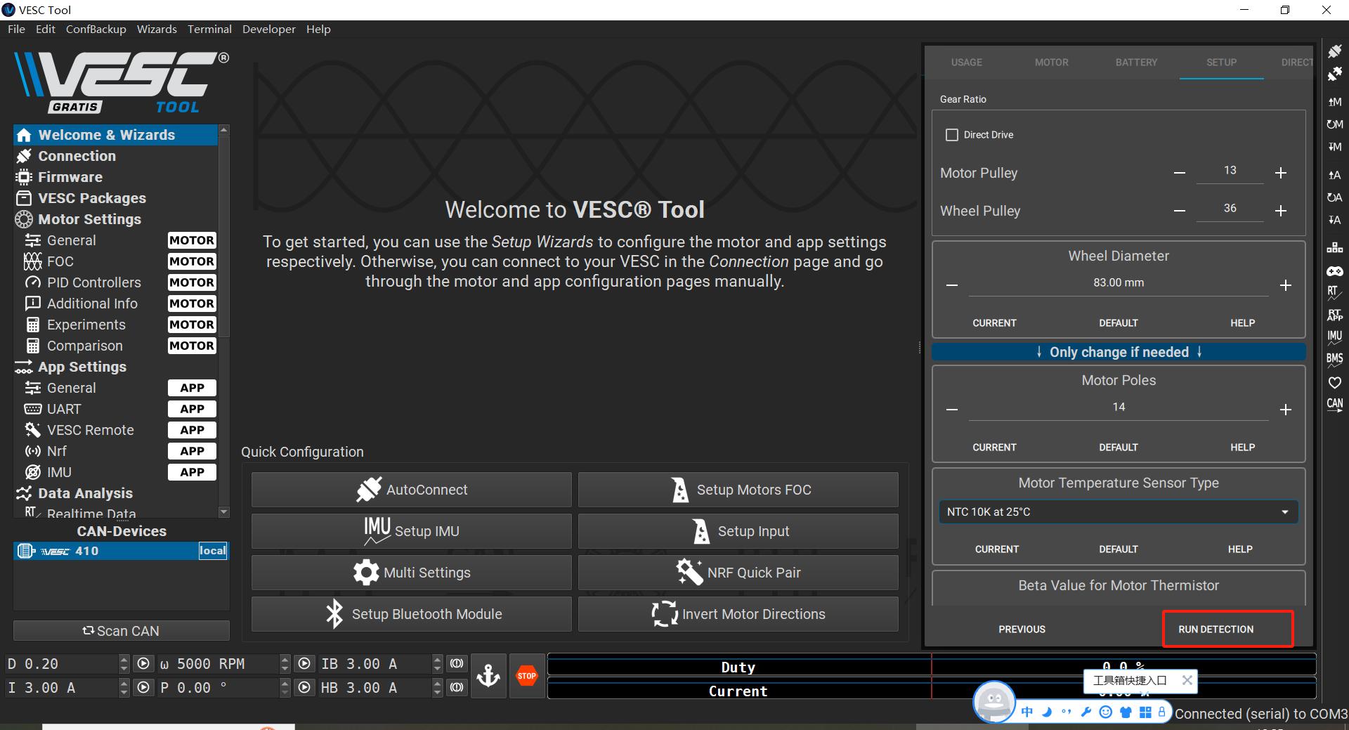
Task: Click the play icon next to 5000 RPM
Action: coord(304,664)
